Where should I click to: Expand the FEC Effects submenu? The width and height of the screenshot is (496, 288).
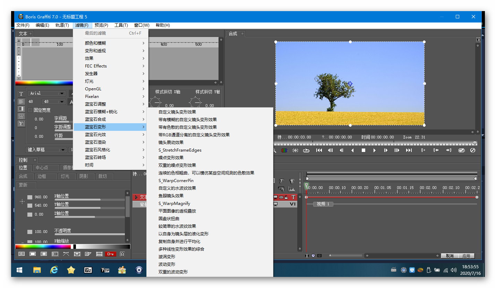pyautogui.click(x=111, y=66)
